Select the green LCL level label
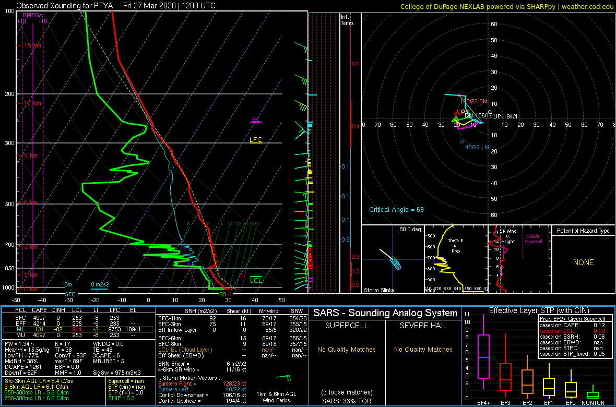 [x=256, y=280]
